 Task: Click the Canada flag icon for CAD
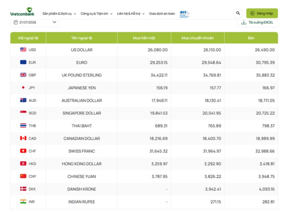(x=23, y=138)
